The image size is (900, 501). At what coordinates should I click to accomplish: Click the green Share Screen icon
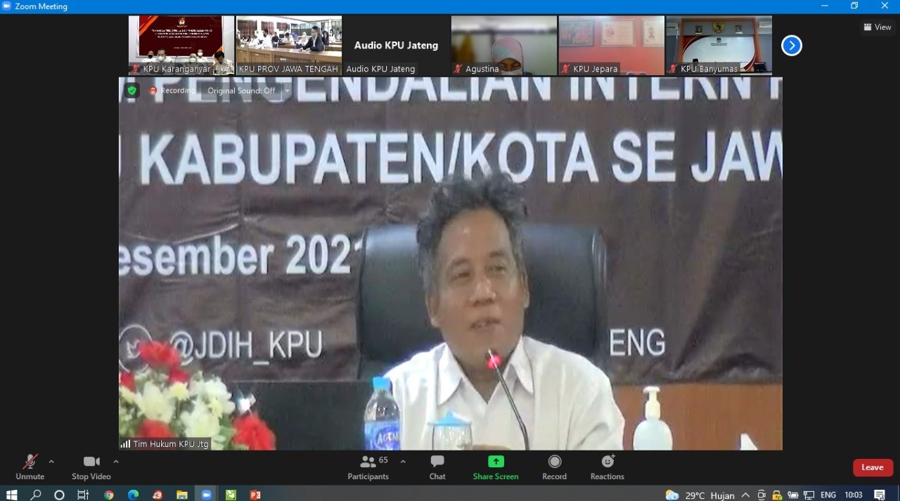(496, 462)
